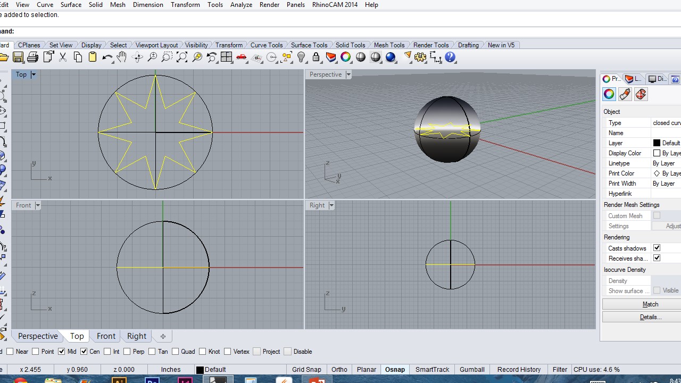Toggle the Receives shadows checkbox

point(657,258)
